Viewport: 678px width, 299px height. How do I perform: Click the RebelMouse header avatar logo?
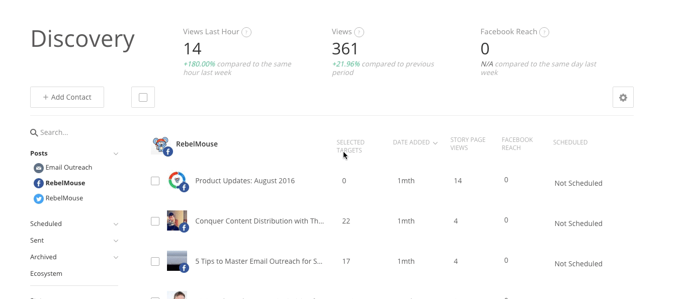pyautogui.click(x=161, y=145)
